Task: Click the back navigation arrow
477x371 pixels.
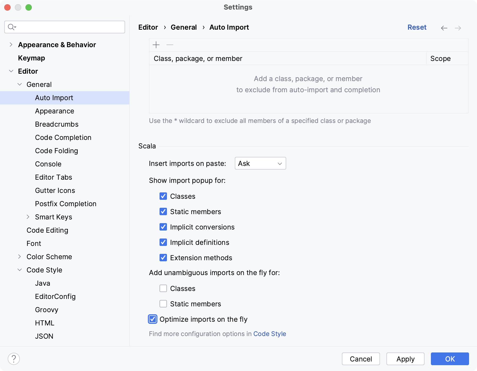Action: (x=444, y=28)
